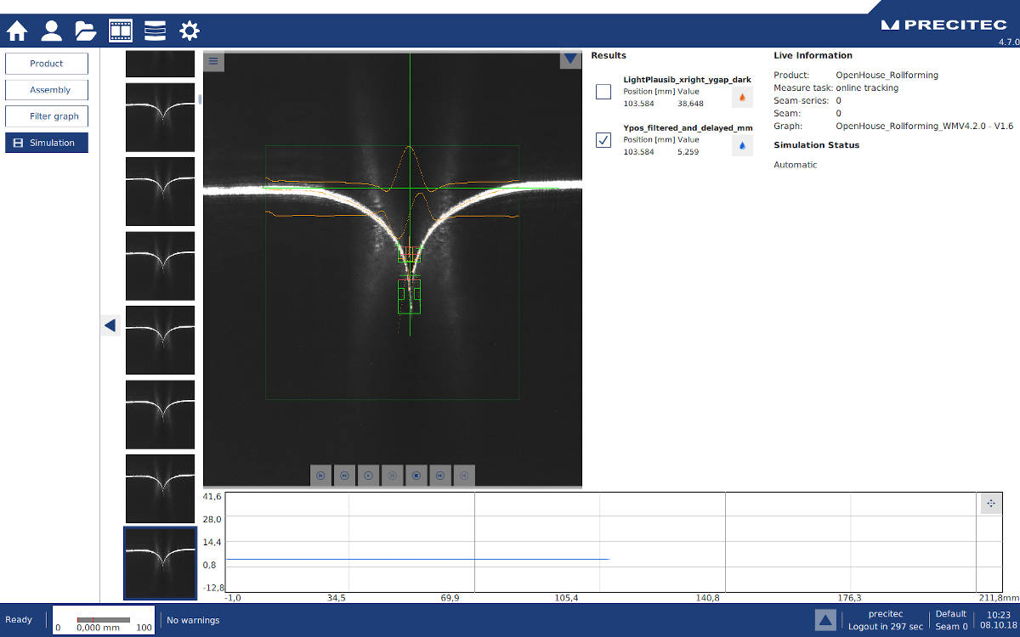Image resolution: width=1020 pixels, height=637 pixels.
Task: Open the Product tab
Action: tap(47, 64)
